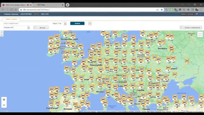
Task: Open DKV cluster marker numbered 1362
Action: coord(115,79)
